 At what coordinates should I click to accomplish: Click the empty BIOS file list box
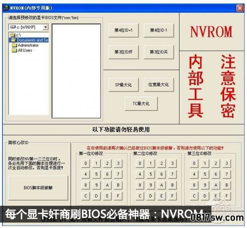pyautogui.click(x=76, y=71)
